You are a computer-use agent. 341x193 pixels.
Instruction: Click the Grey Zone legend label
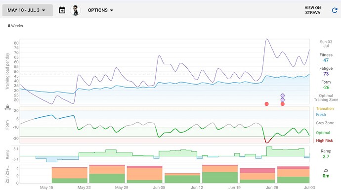[325, 123]
